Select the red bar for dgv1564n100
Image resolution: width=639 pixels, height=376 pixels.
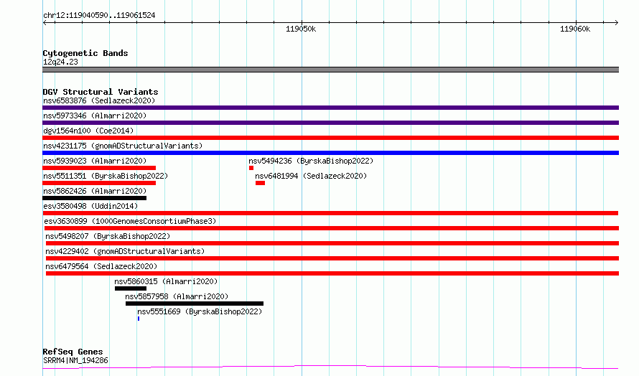(x=330, y=138)
